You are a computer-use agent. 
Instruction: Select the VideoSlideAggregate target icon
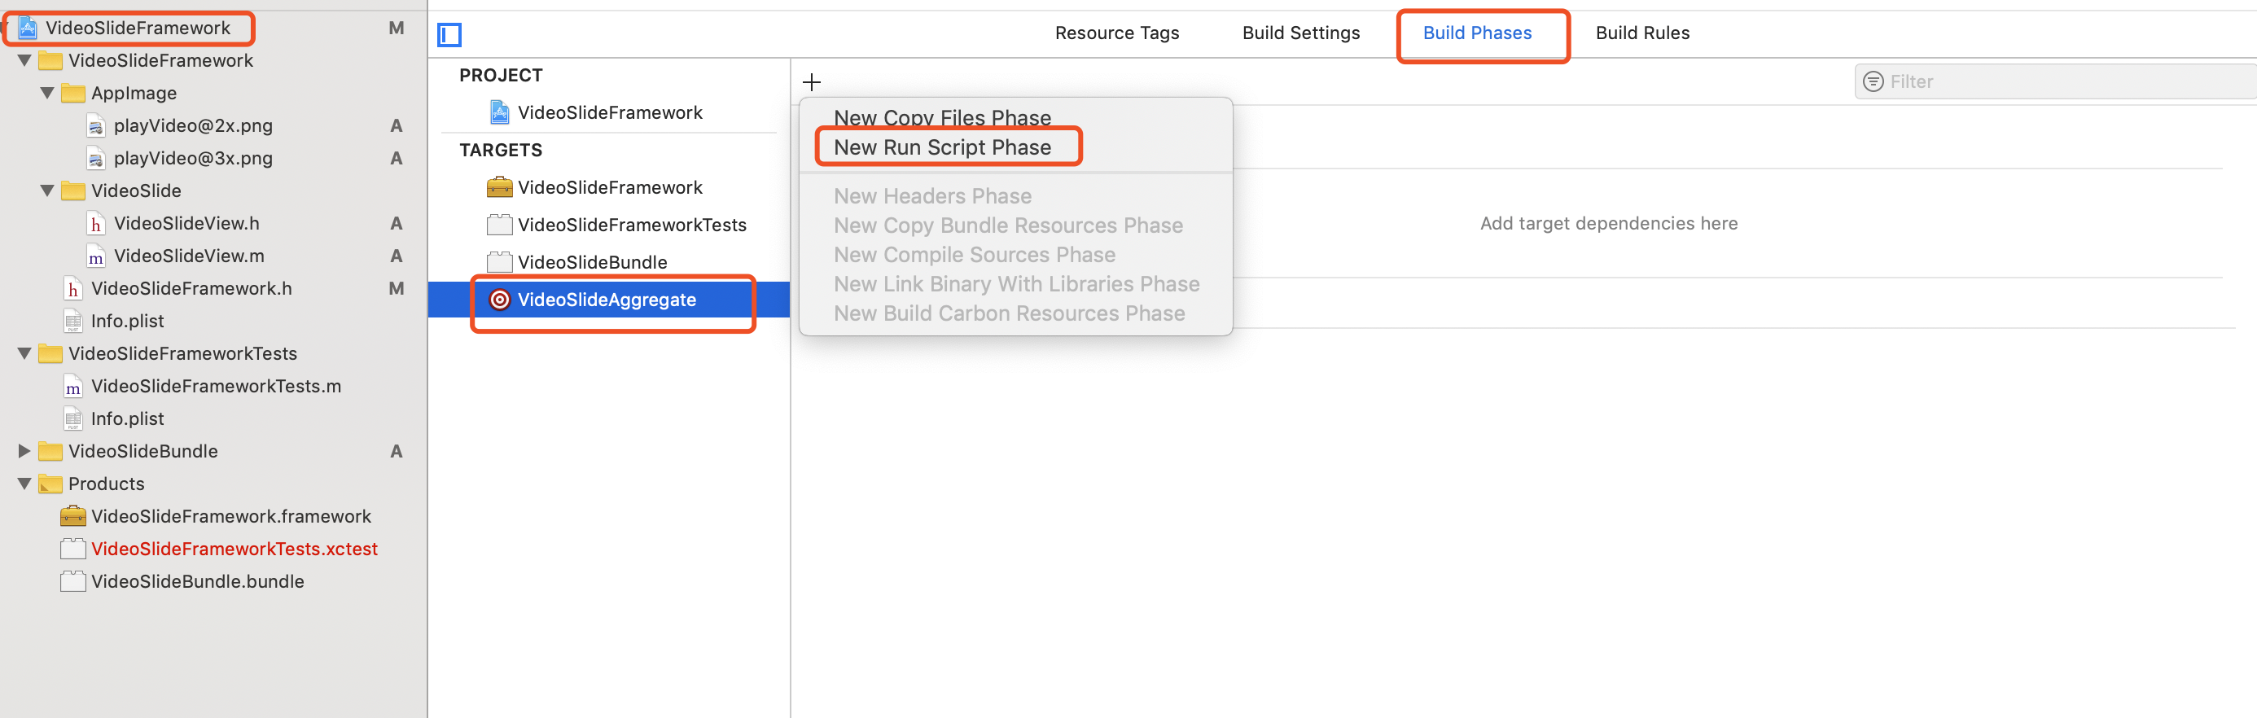(499, 300)
